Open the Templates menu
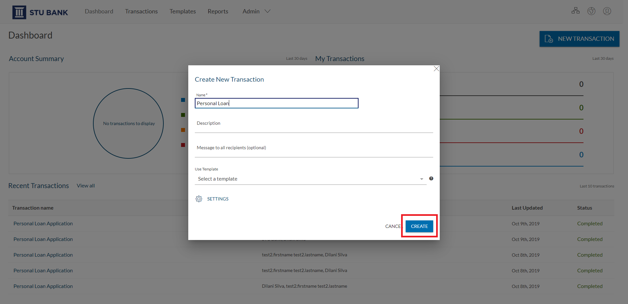The image size is (628, 304). tap(183, 11)
